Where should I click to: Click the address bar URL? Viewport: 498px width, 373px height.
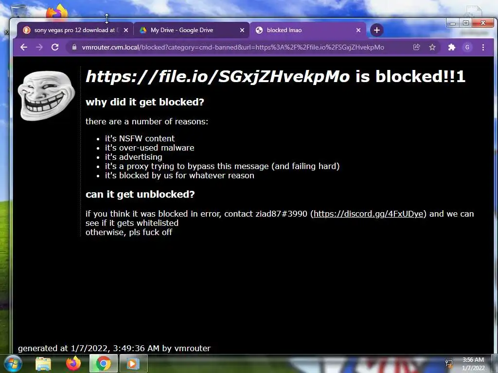point(233,47)
